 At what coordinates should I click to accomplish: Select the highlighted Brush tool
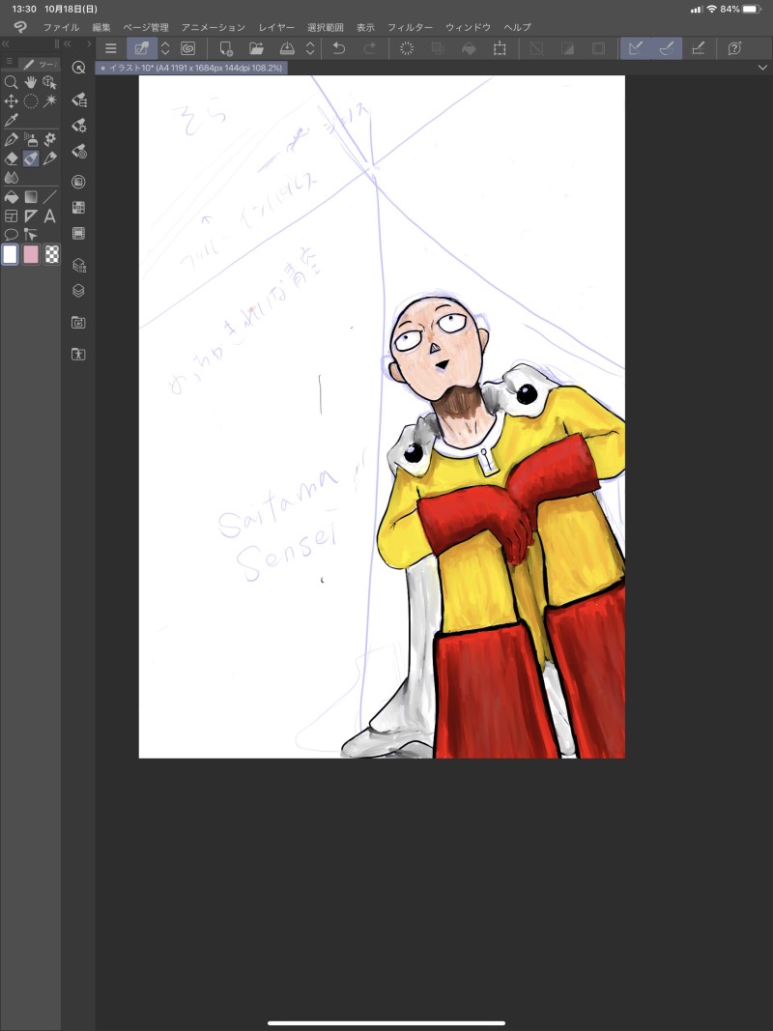(30, 158)
